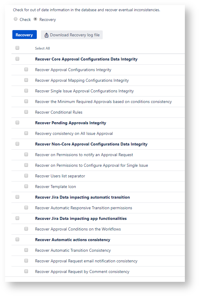Tick Recover Pending Approvals Integrity group checkbox
Viewport: 199px width, 296px height.
coord(17,122)
